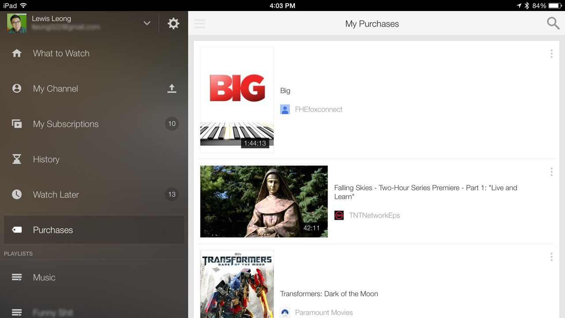Open options menu for Falling Skies
The height and width of the screenshot is (318, 565).
[x=551, y=172]
